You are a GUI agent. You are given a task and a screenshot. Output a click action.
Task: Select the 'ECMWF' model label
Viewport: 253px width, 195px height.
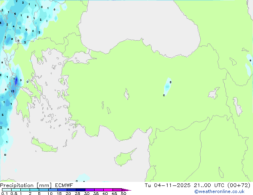click(x=64, y=185)
